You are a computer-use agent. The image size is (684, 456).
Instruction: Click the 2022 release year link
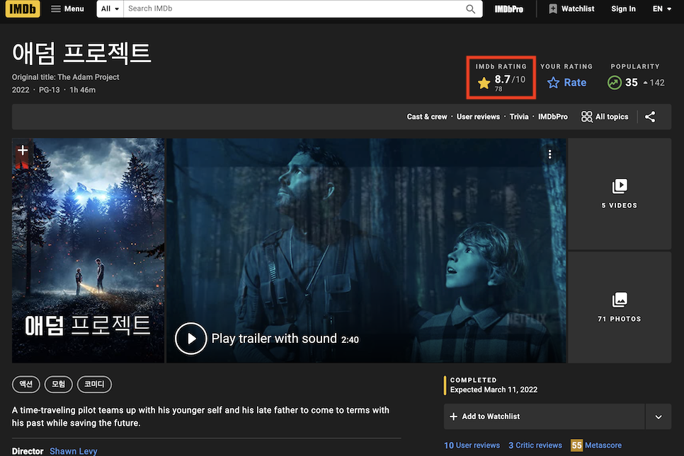click(21, 90)
